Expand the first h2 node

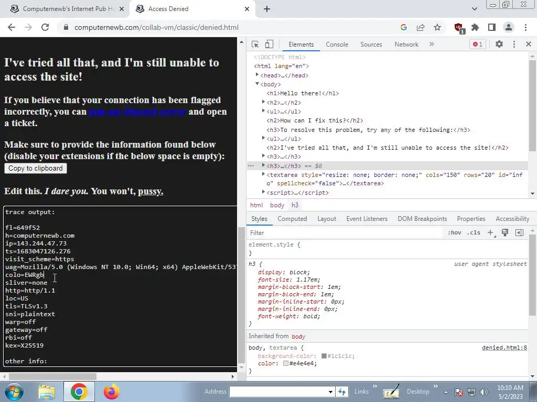[263, 102]
